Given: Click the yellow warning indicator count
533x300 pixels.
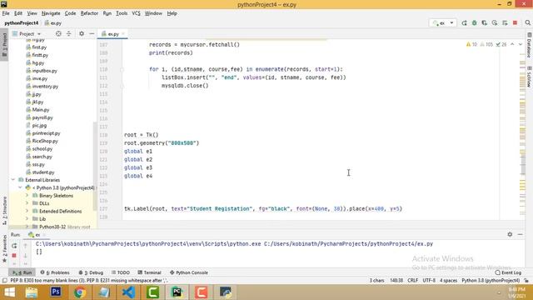Looking at the screenshot, I should tap(472, 44).
